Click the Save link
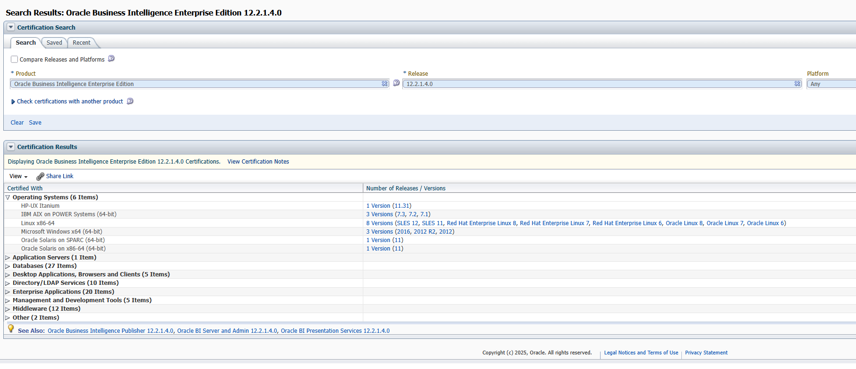This screenshot has height=369, width=856. (35, 123)
